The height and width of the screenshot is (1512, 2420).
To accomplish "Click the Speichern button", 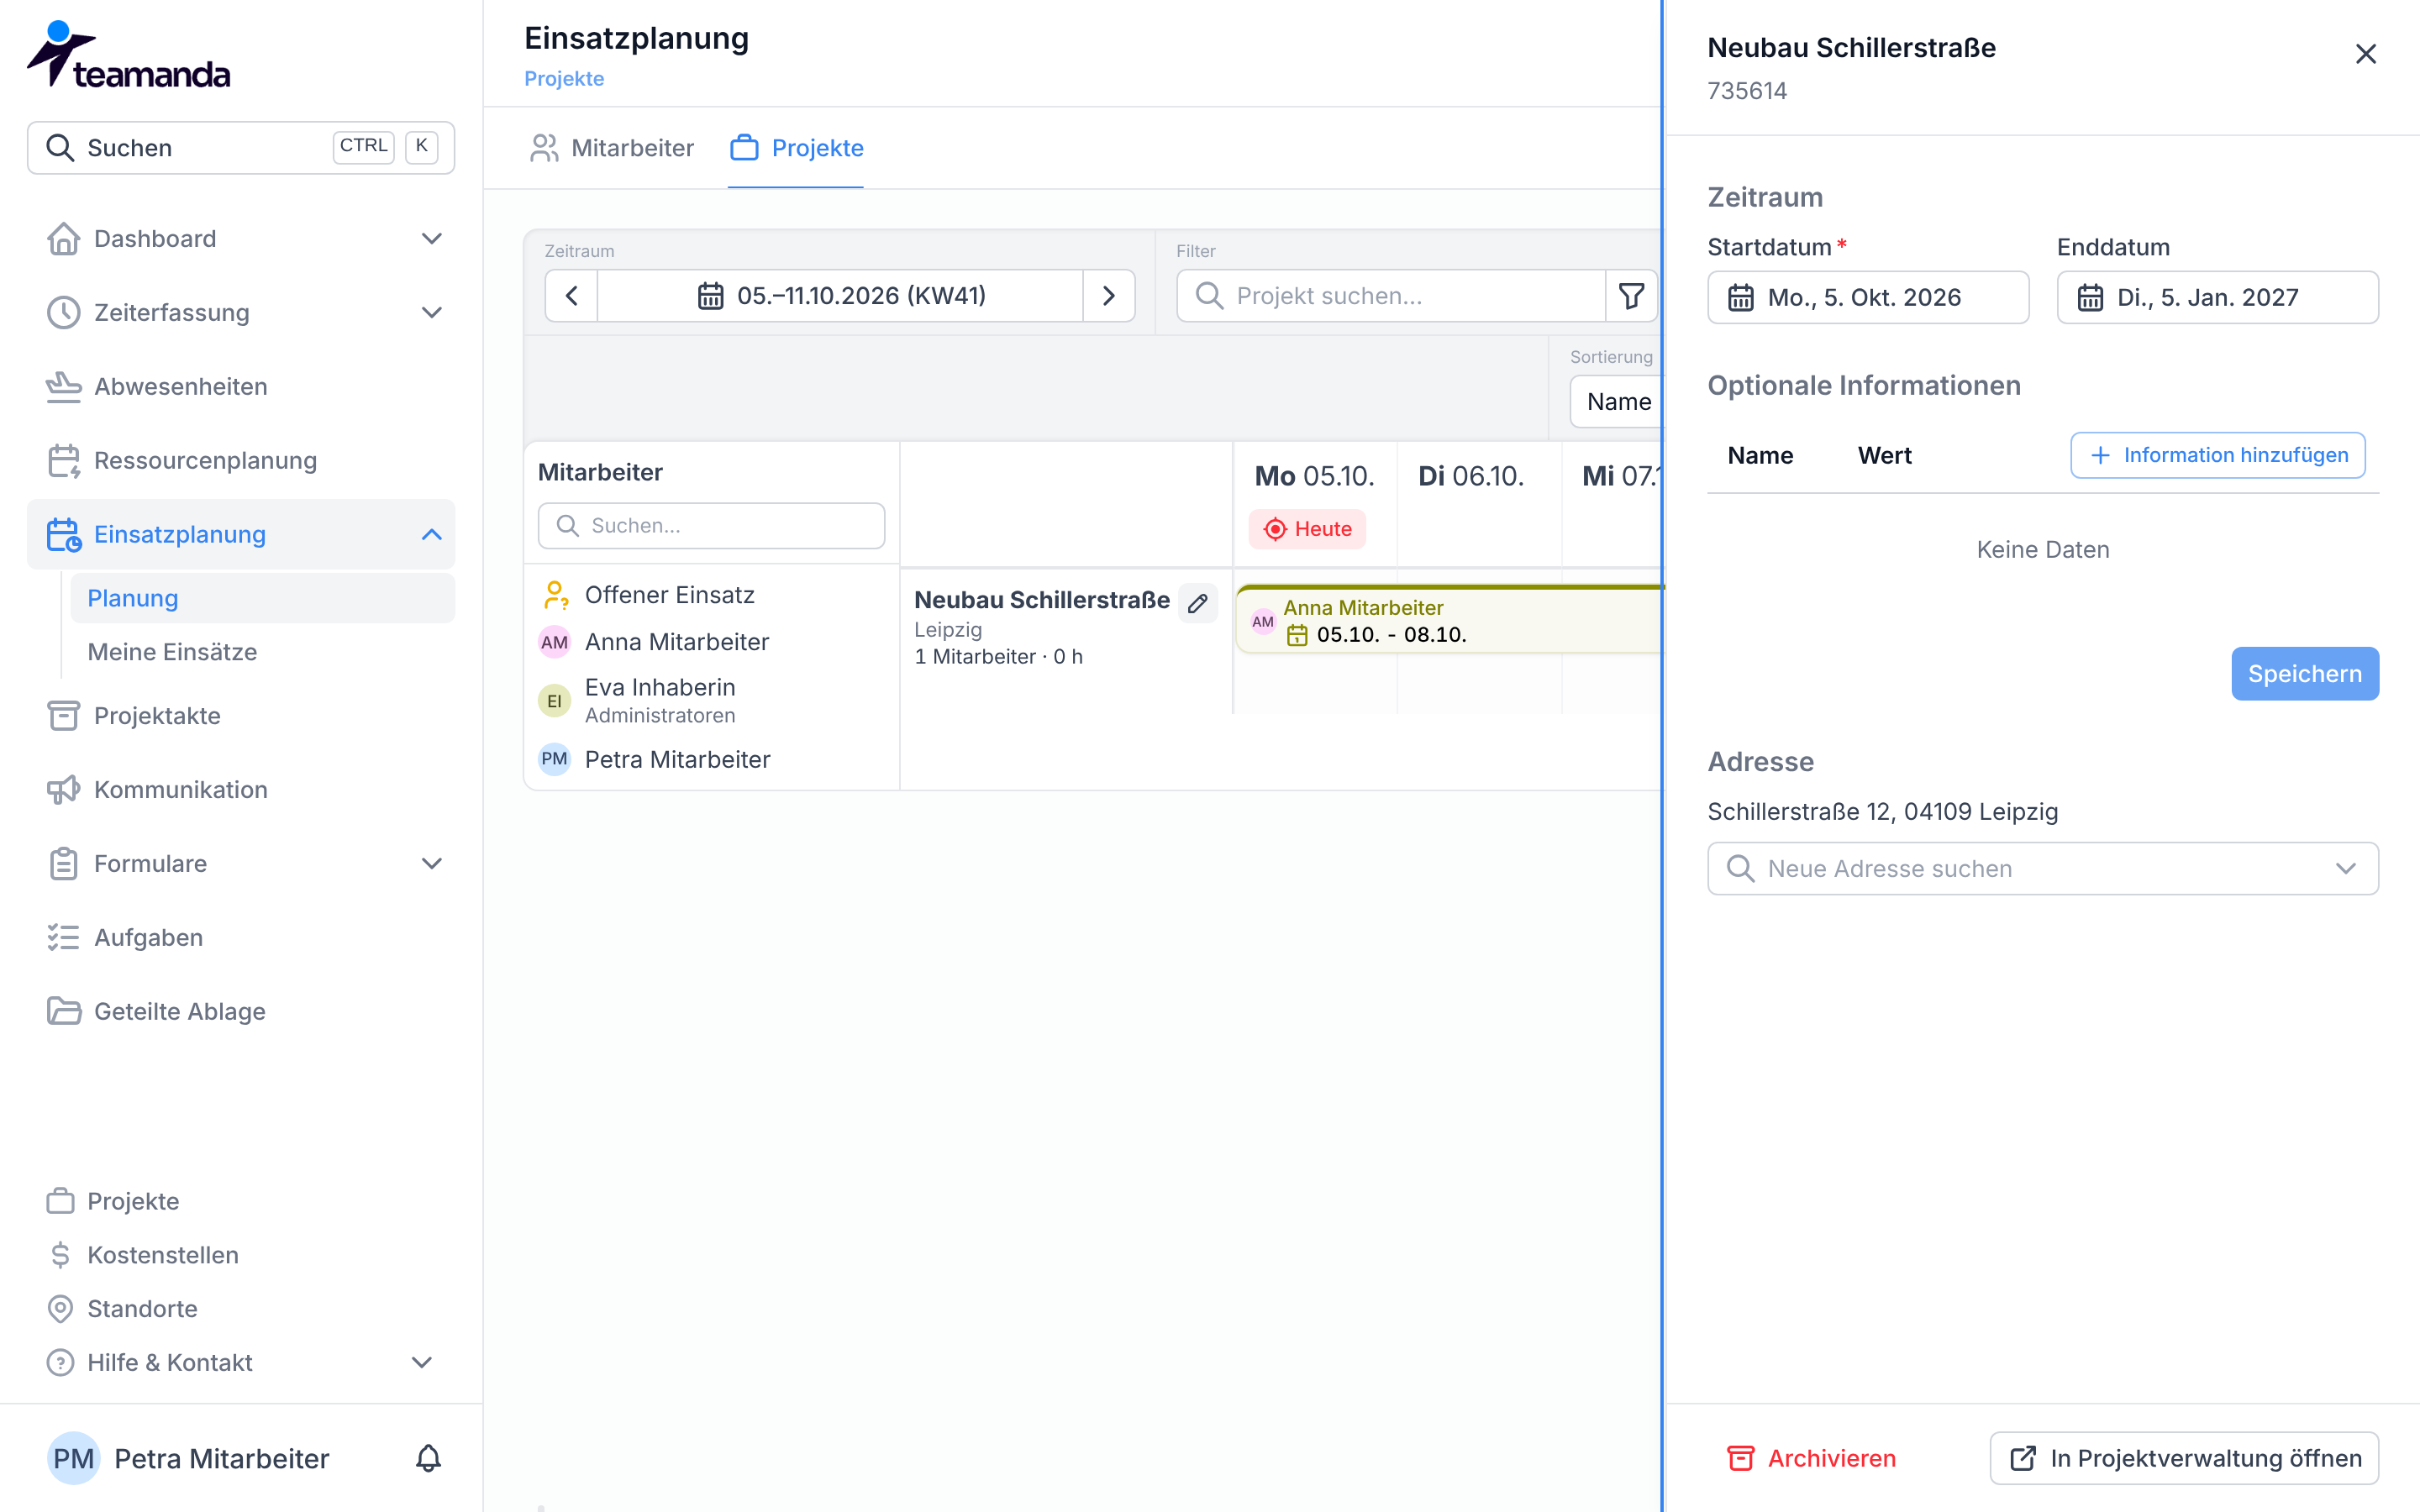I will [2304, 674].
